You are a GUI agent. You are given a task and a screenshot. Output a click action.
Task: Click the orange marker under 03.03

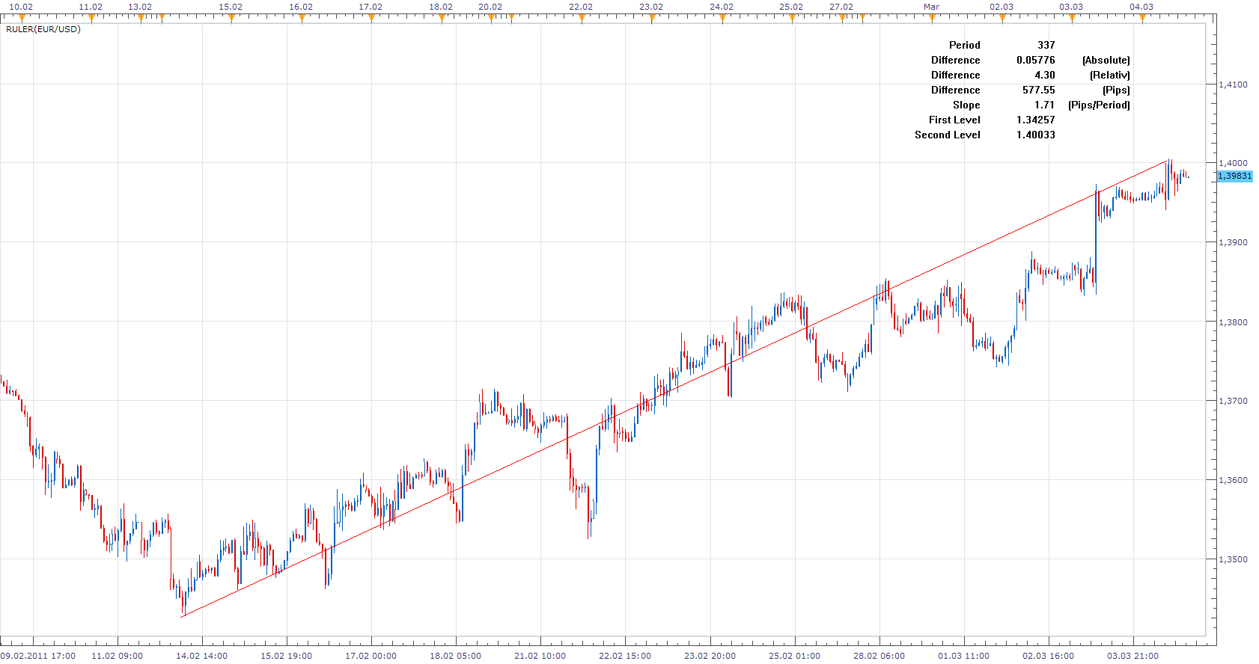pyautogui.click(x=1072, y=19)
